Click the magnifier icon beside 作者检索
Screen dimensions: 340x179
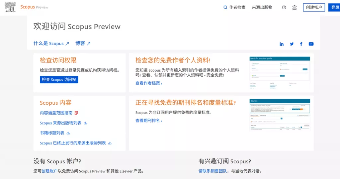coord(225,7)
